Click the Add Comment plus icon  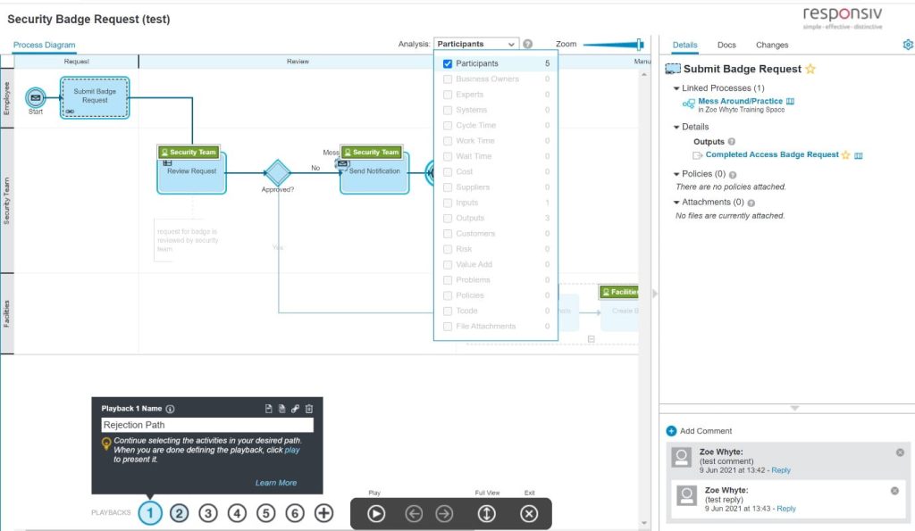[x=672, y=431]
